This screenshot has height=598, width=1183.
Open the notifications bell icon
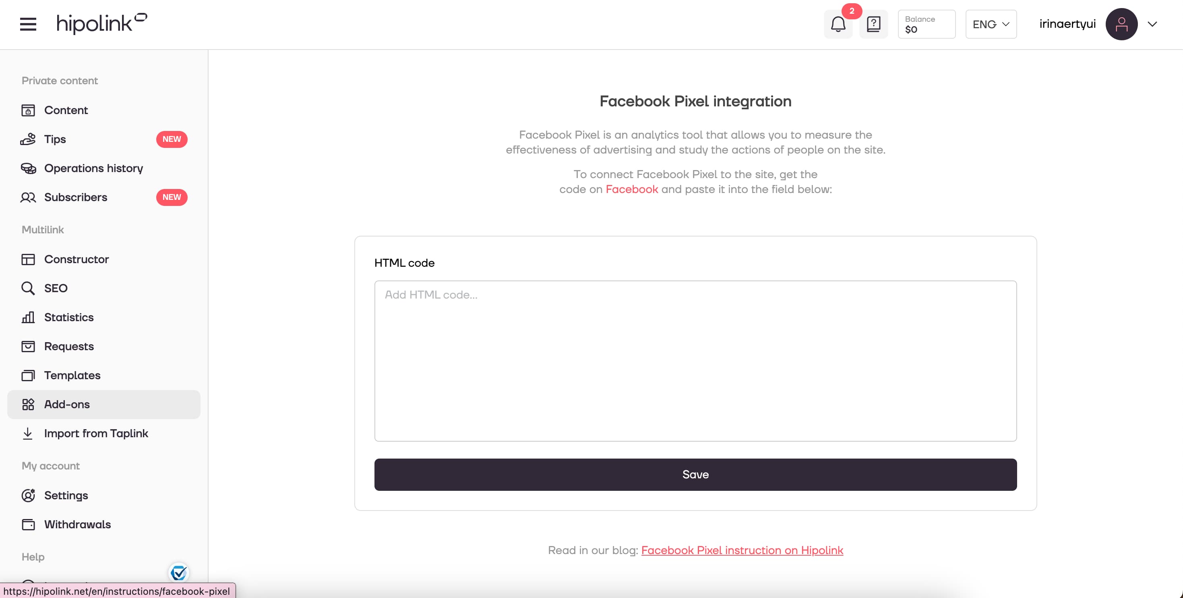pos(838,24)
